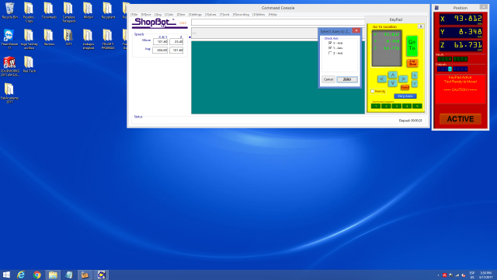
Task: Select the Recyplant desktop folder
Action: tap(108, 10)
